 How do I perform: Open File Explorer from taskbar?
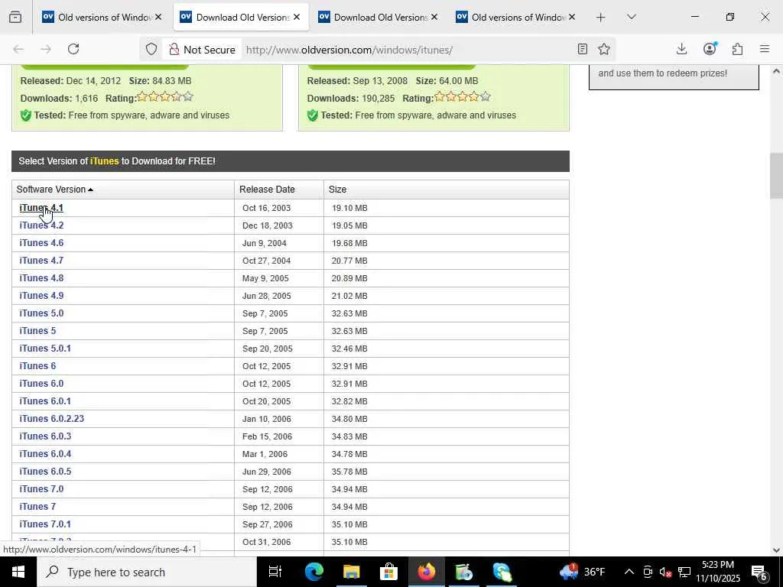click(352, 572)
